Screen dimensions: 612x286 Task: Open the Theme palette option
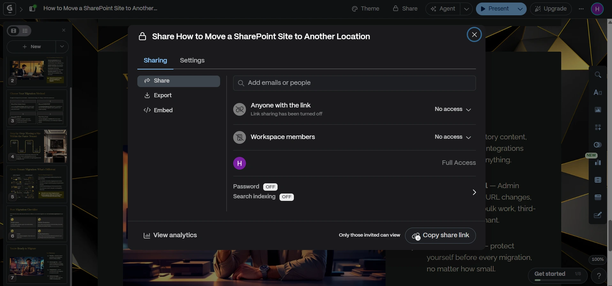pos(365,9)
